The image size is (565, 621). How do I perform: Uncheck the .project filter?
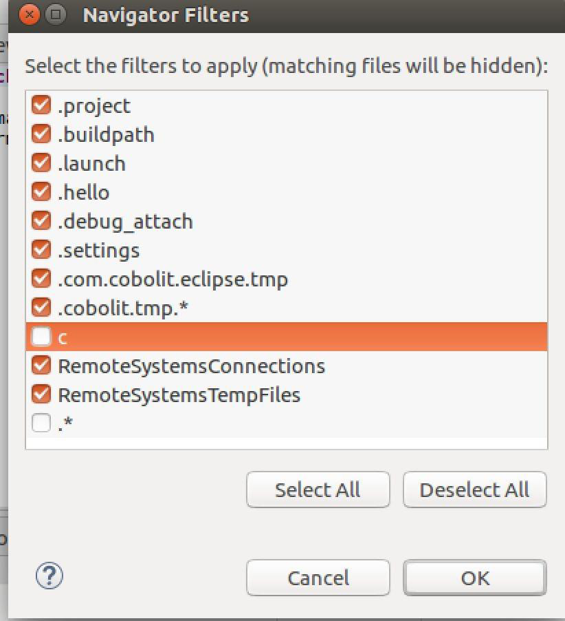[40, 105]
